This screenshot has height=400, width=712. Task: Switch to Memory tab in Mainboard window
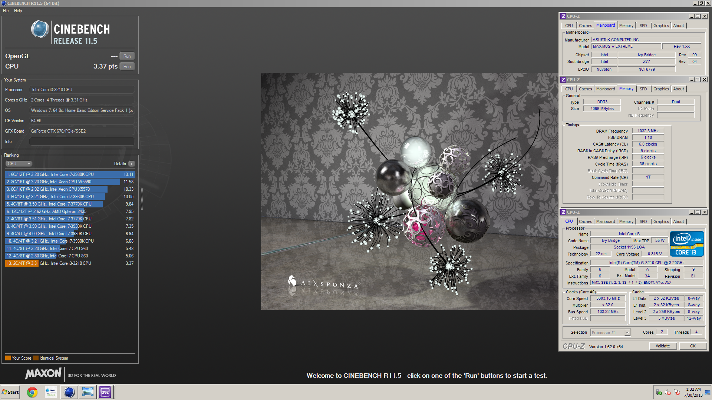point(626,26)
